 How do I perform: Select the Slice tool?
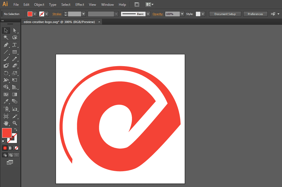(x=15, y=116)
